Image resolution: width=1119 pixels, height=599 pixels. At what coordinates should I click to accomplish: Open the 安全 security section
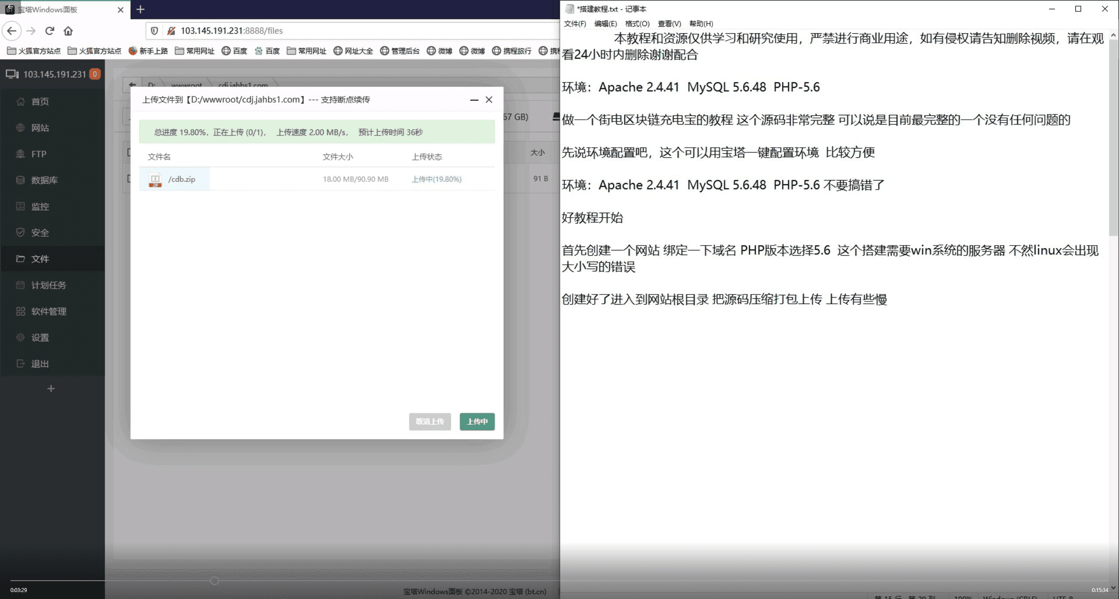point(40,232)
